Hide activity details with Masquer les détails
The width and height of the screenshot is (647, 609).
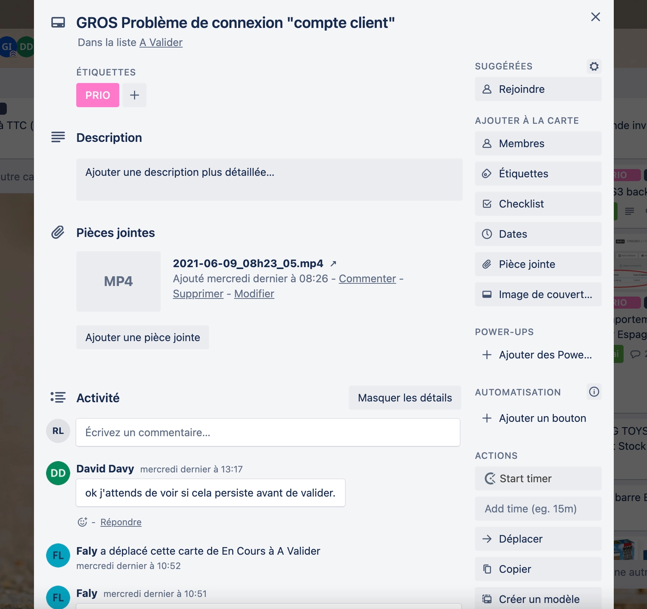click(405, 398)
